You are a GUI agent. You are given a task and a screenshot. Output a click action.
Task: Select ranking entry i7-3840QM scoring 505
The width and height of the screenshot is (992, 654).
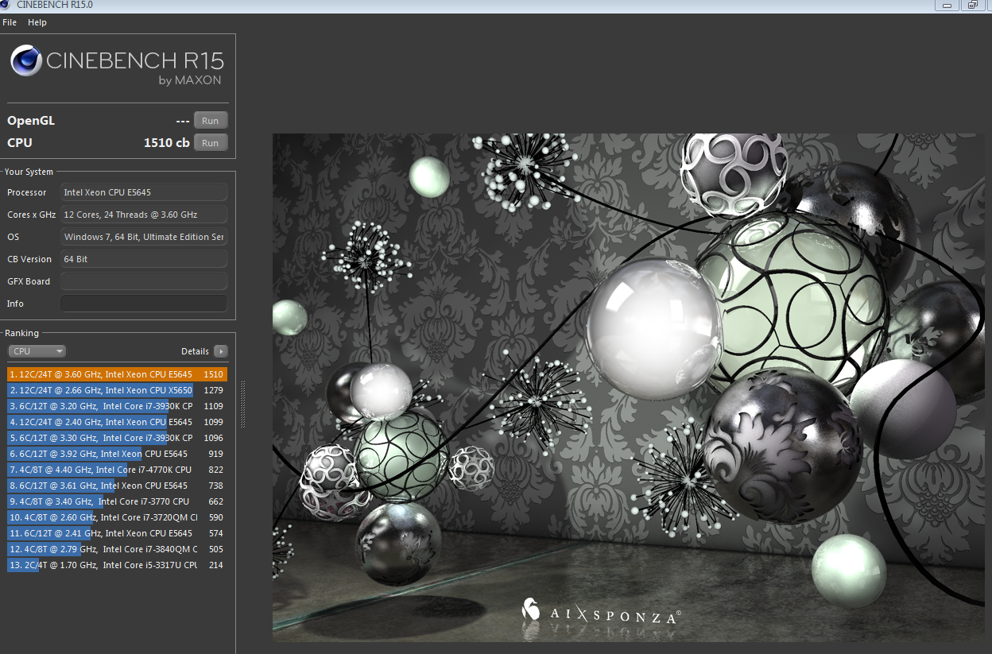click(x=118, y=549)
